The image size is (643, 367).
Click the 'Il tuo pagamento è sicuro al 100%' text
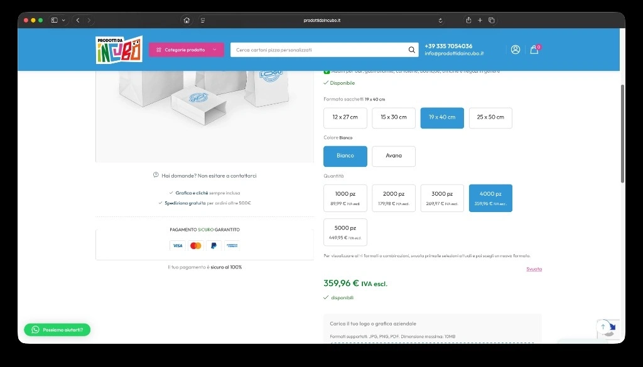click(205, 267)
